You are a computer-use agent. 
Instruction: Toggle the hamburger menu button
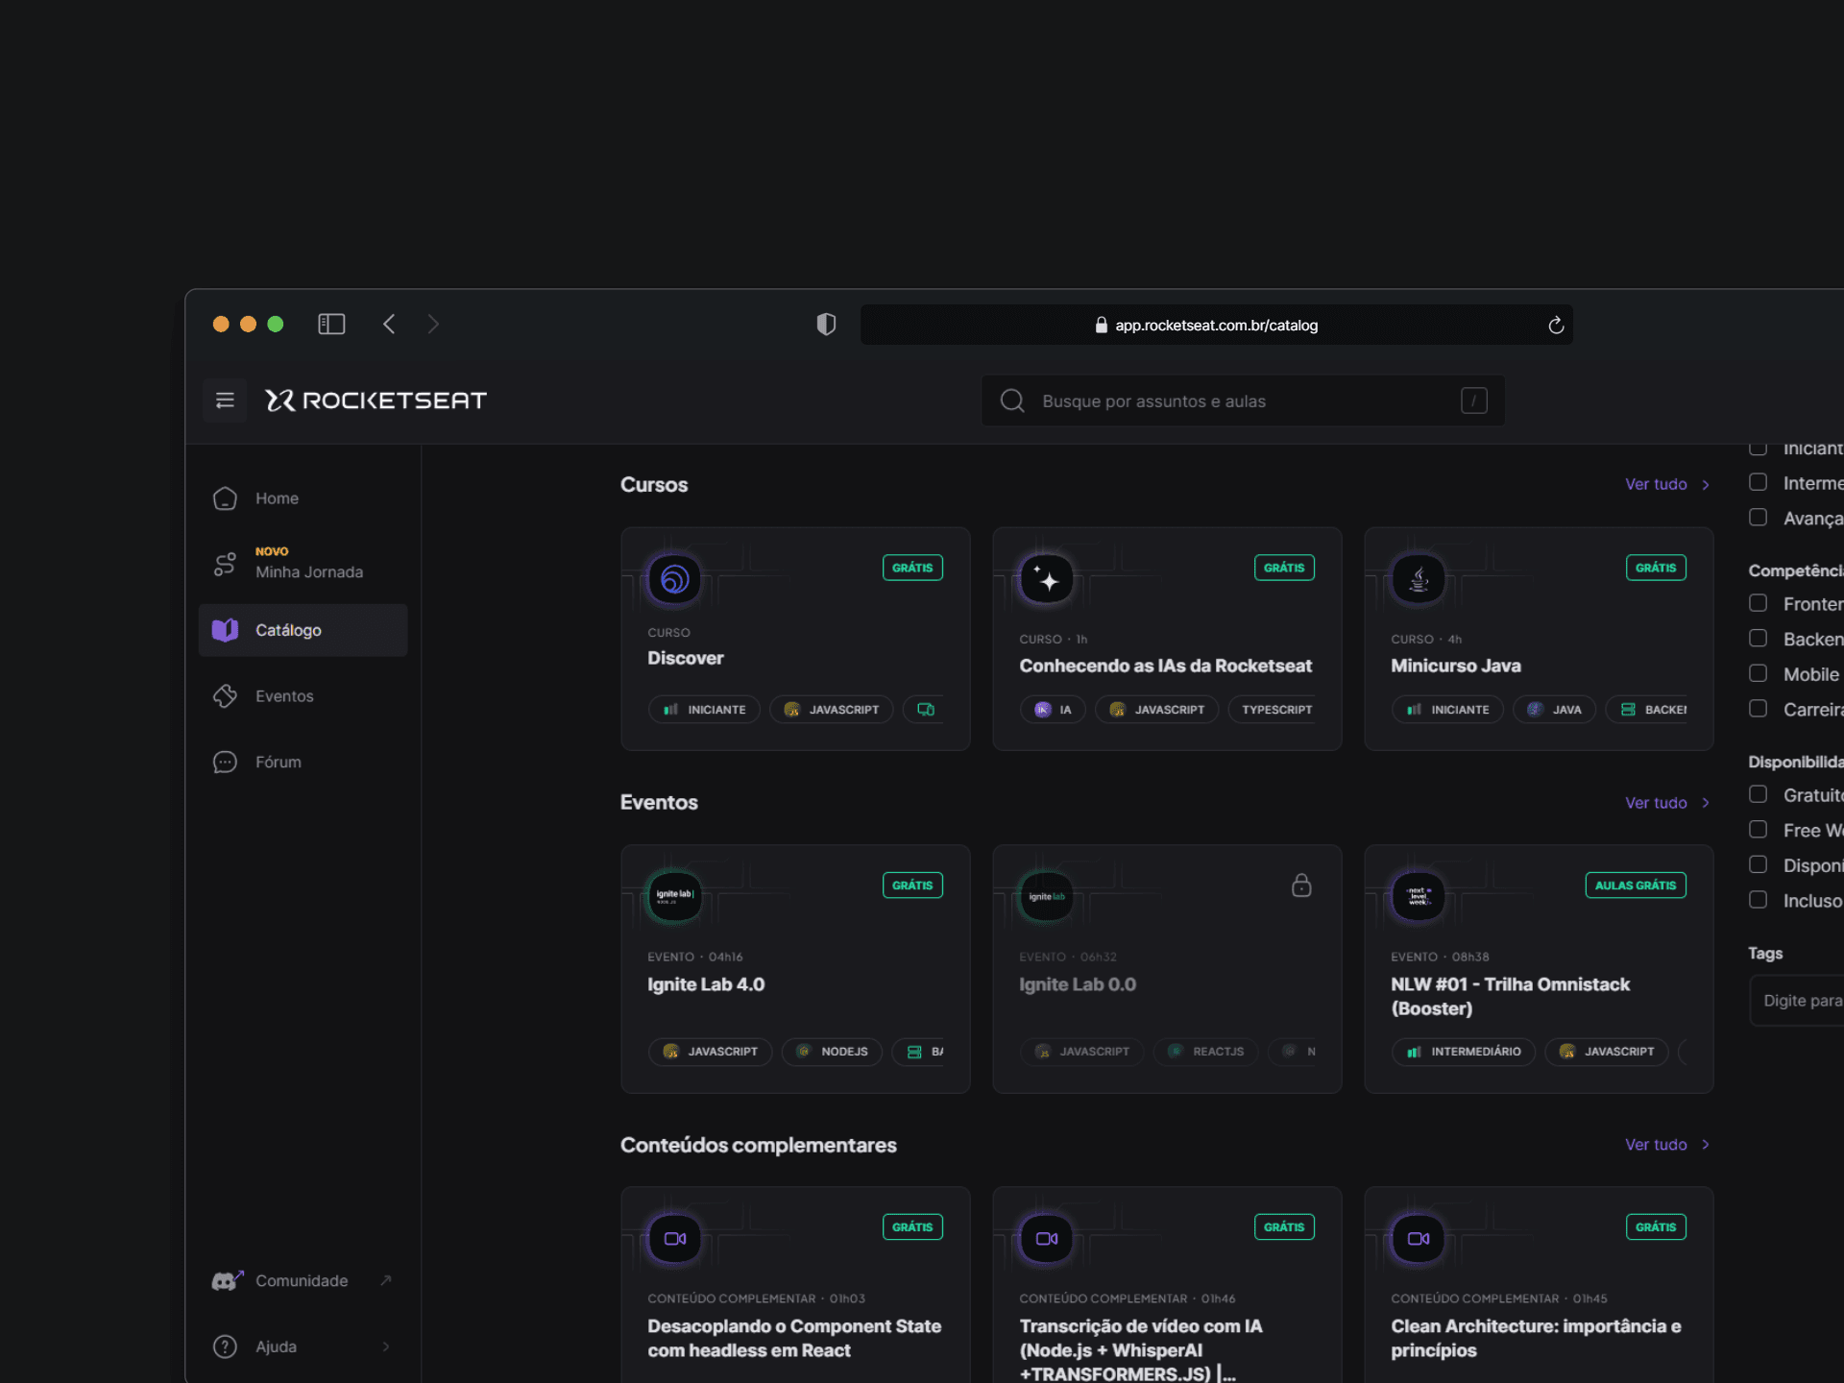(x=225, y=400)
